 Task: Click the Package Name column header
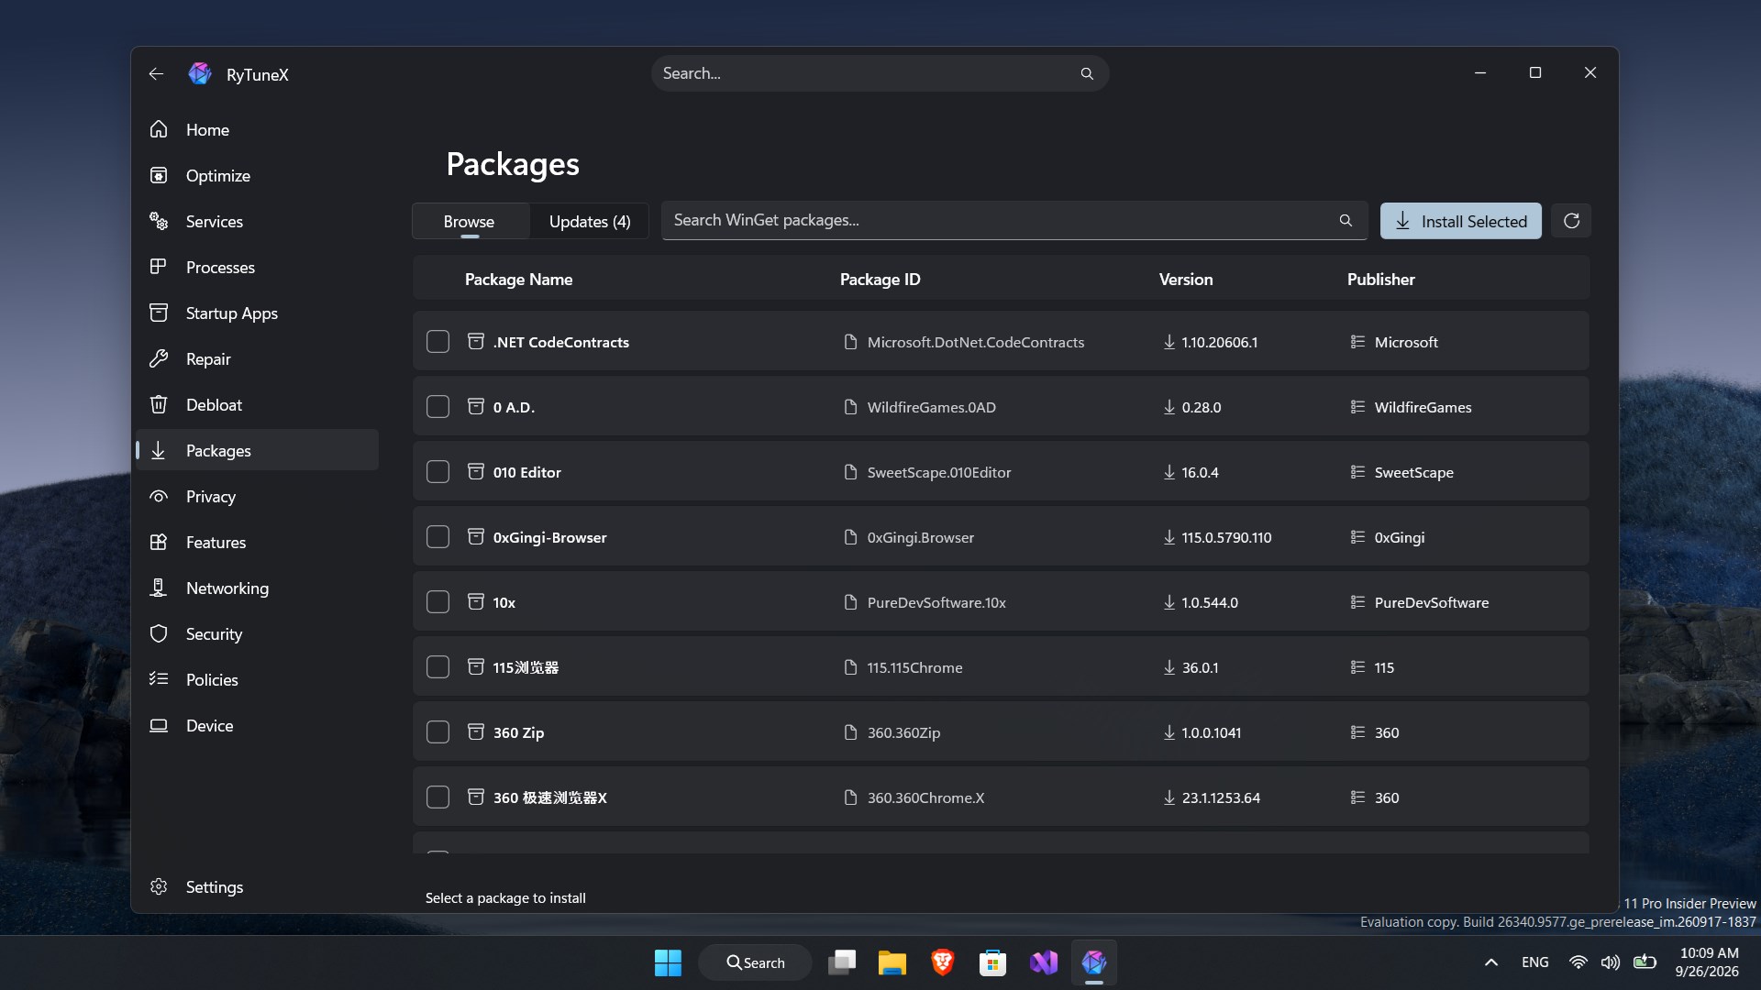click(518, 279)
